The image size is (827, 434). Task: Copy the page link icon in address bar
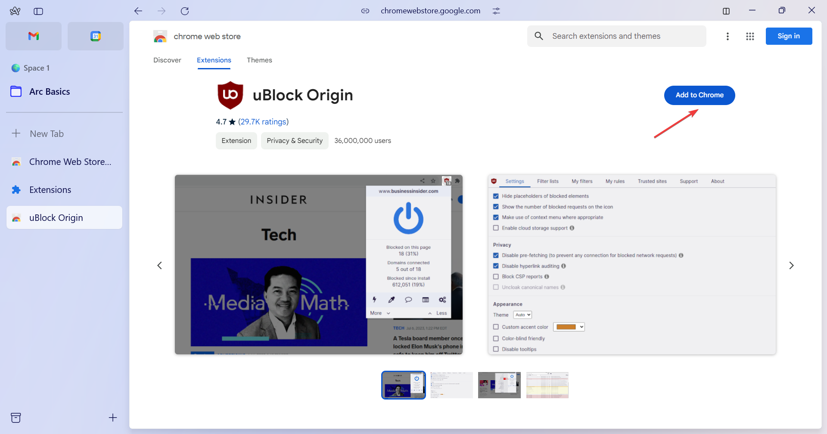click(x=365, y=11)
